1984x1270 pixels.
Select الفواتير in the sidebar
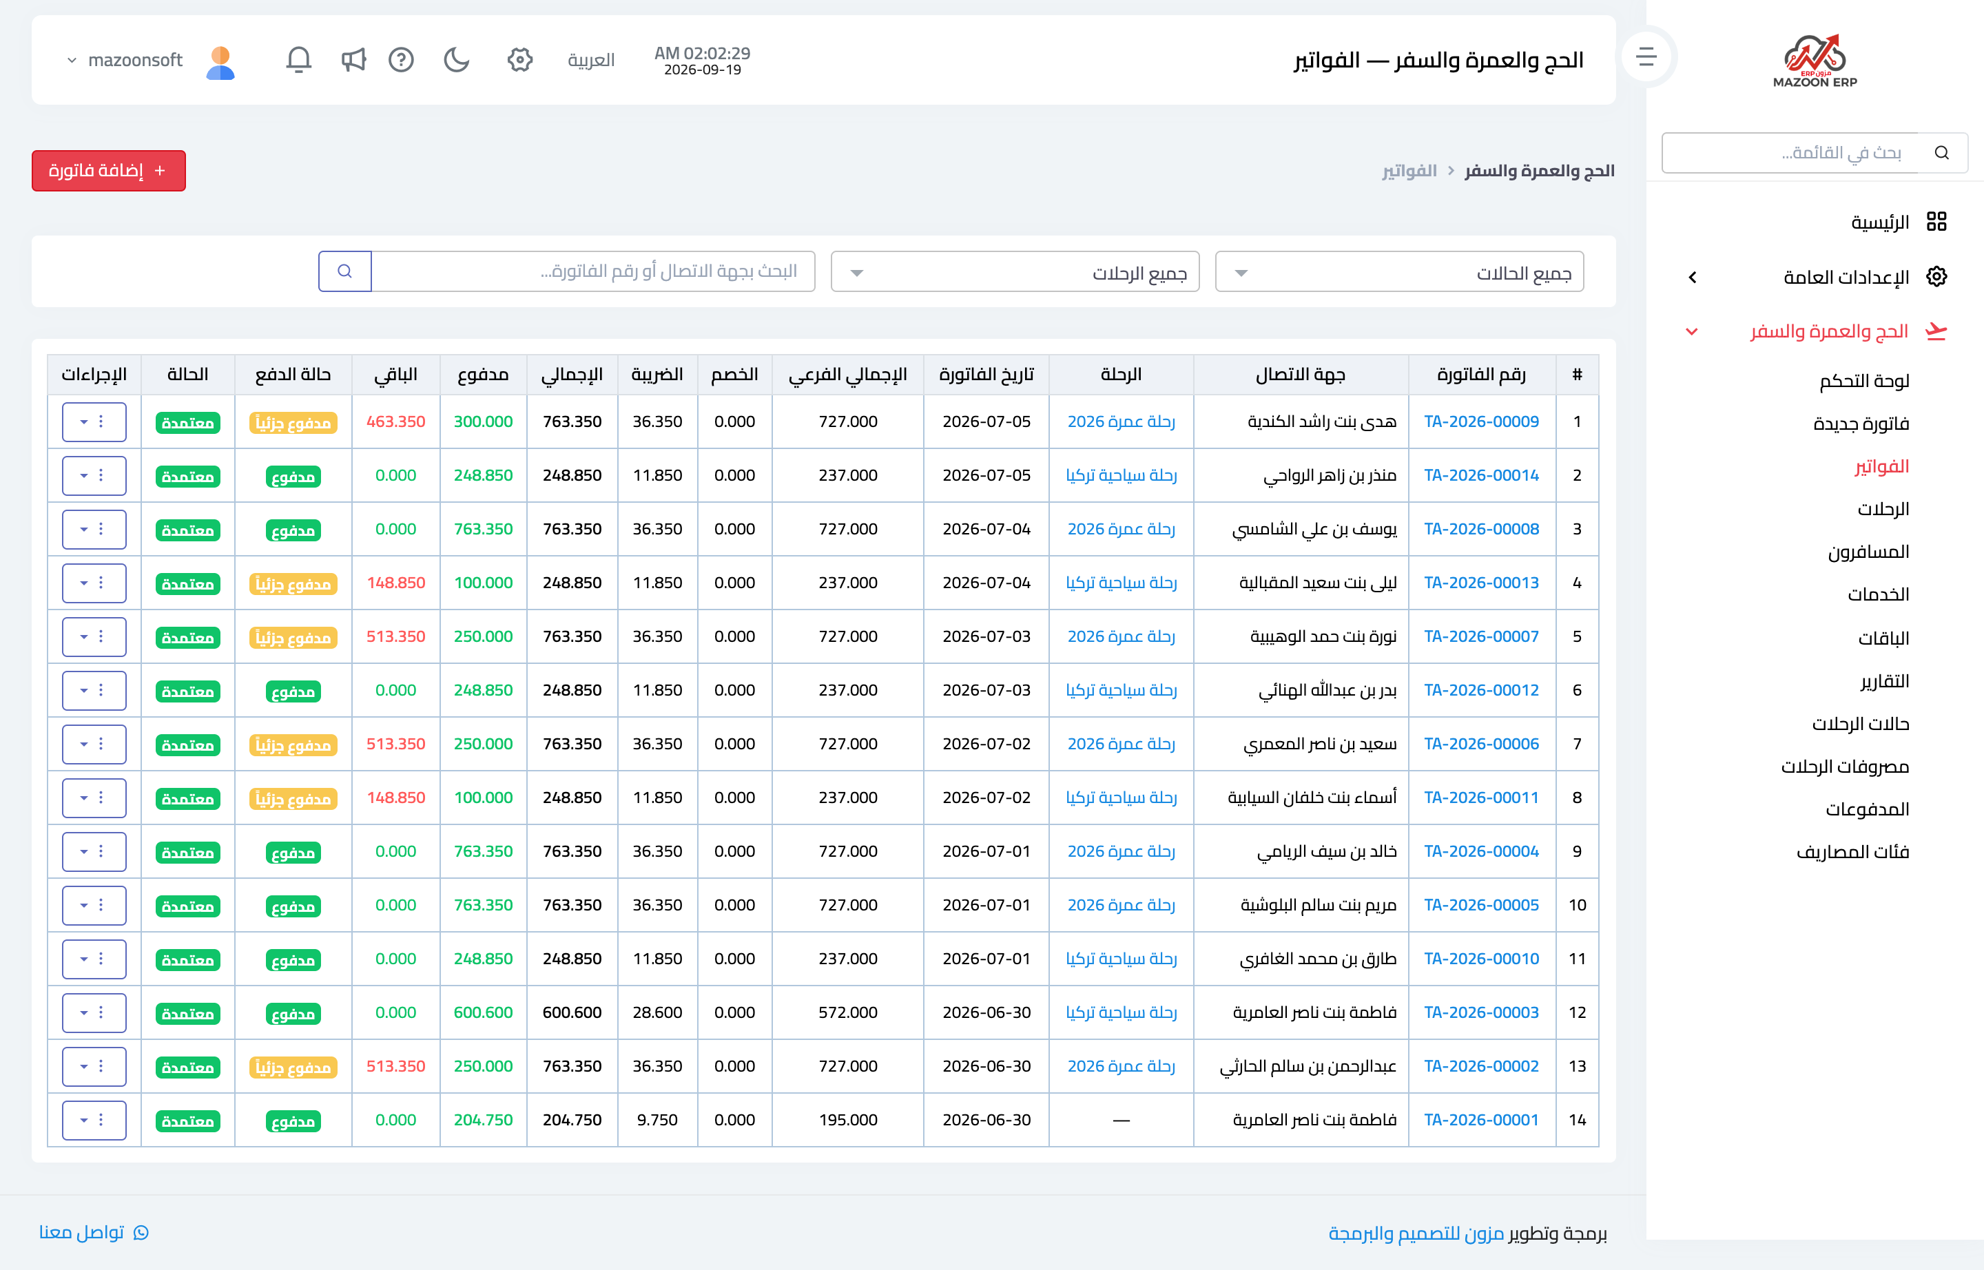(1882, 467)
